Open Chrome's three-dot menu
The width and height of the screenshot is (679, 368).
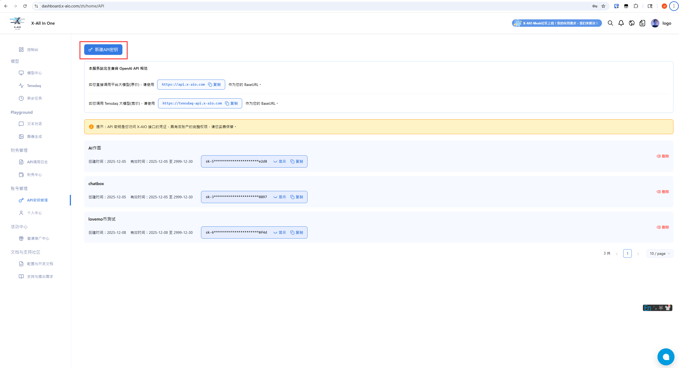674,6
